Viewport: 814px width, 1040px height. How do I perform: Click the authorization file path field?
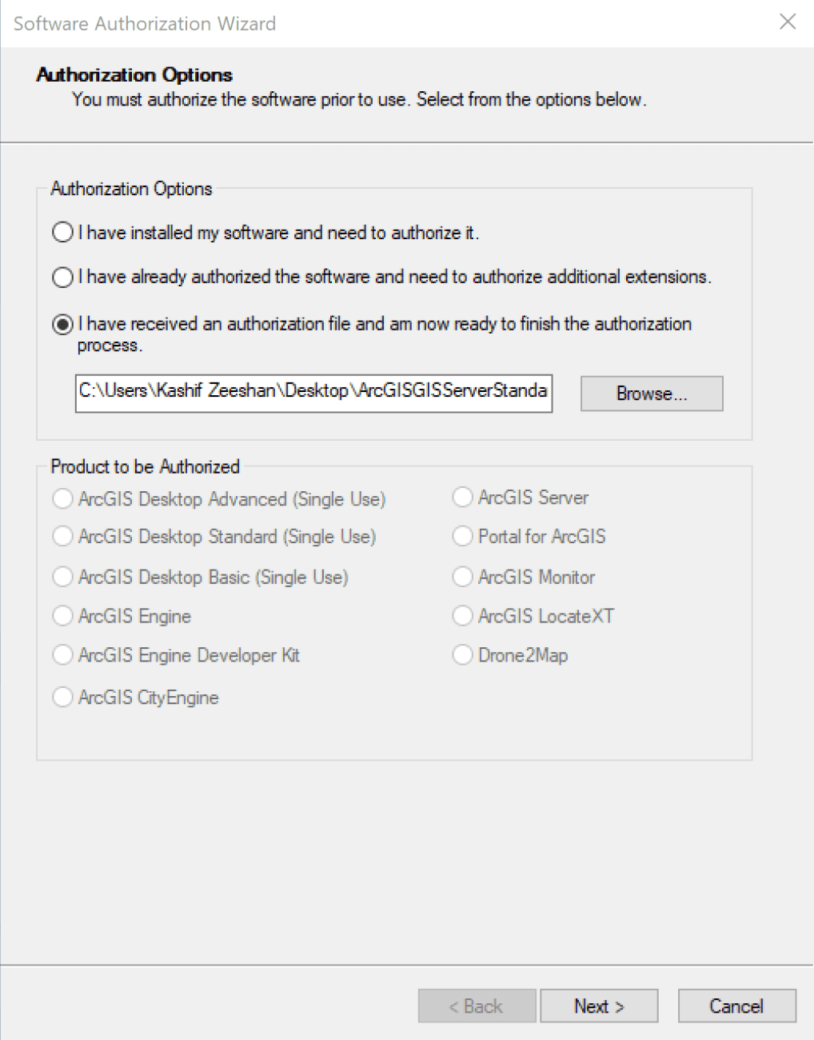click(312, 393)
